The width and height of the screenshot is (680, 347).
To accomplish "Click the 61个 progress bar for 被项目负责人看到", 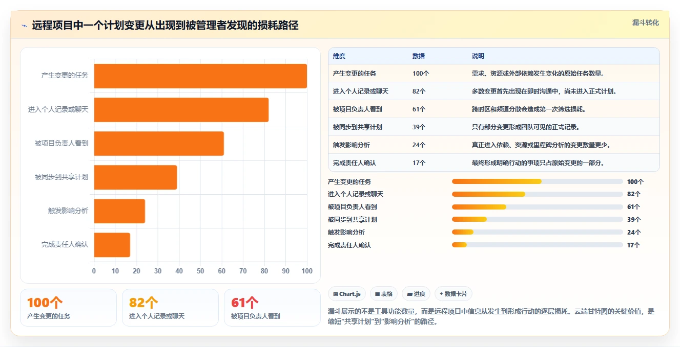I will pyautogui.click(x=538, y=207).
